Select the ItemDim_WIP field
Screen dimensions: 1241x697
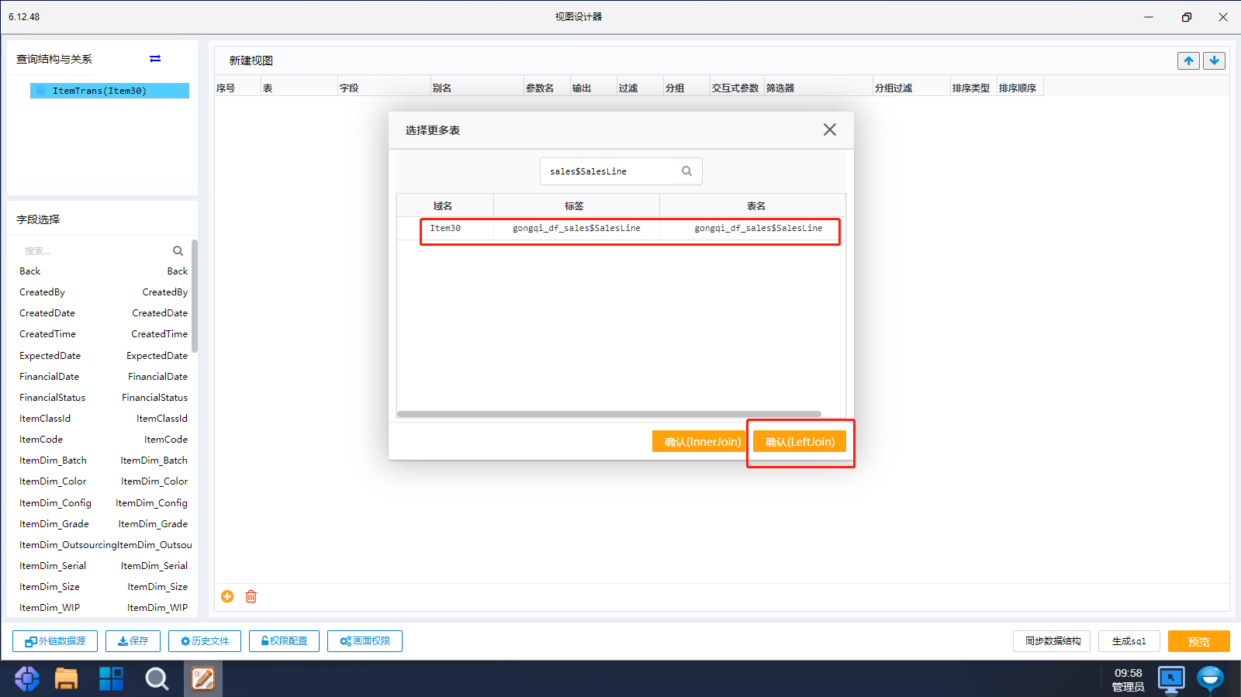(103, 608)
